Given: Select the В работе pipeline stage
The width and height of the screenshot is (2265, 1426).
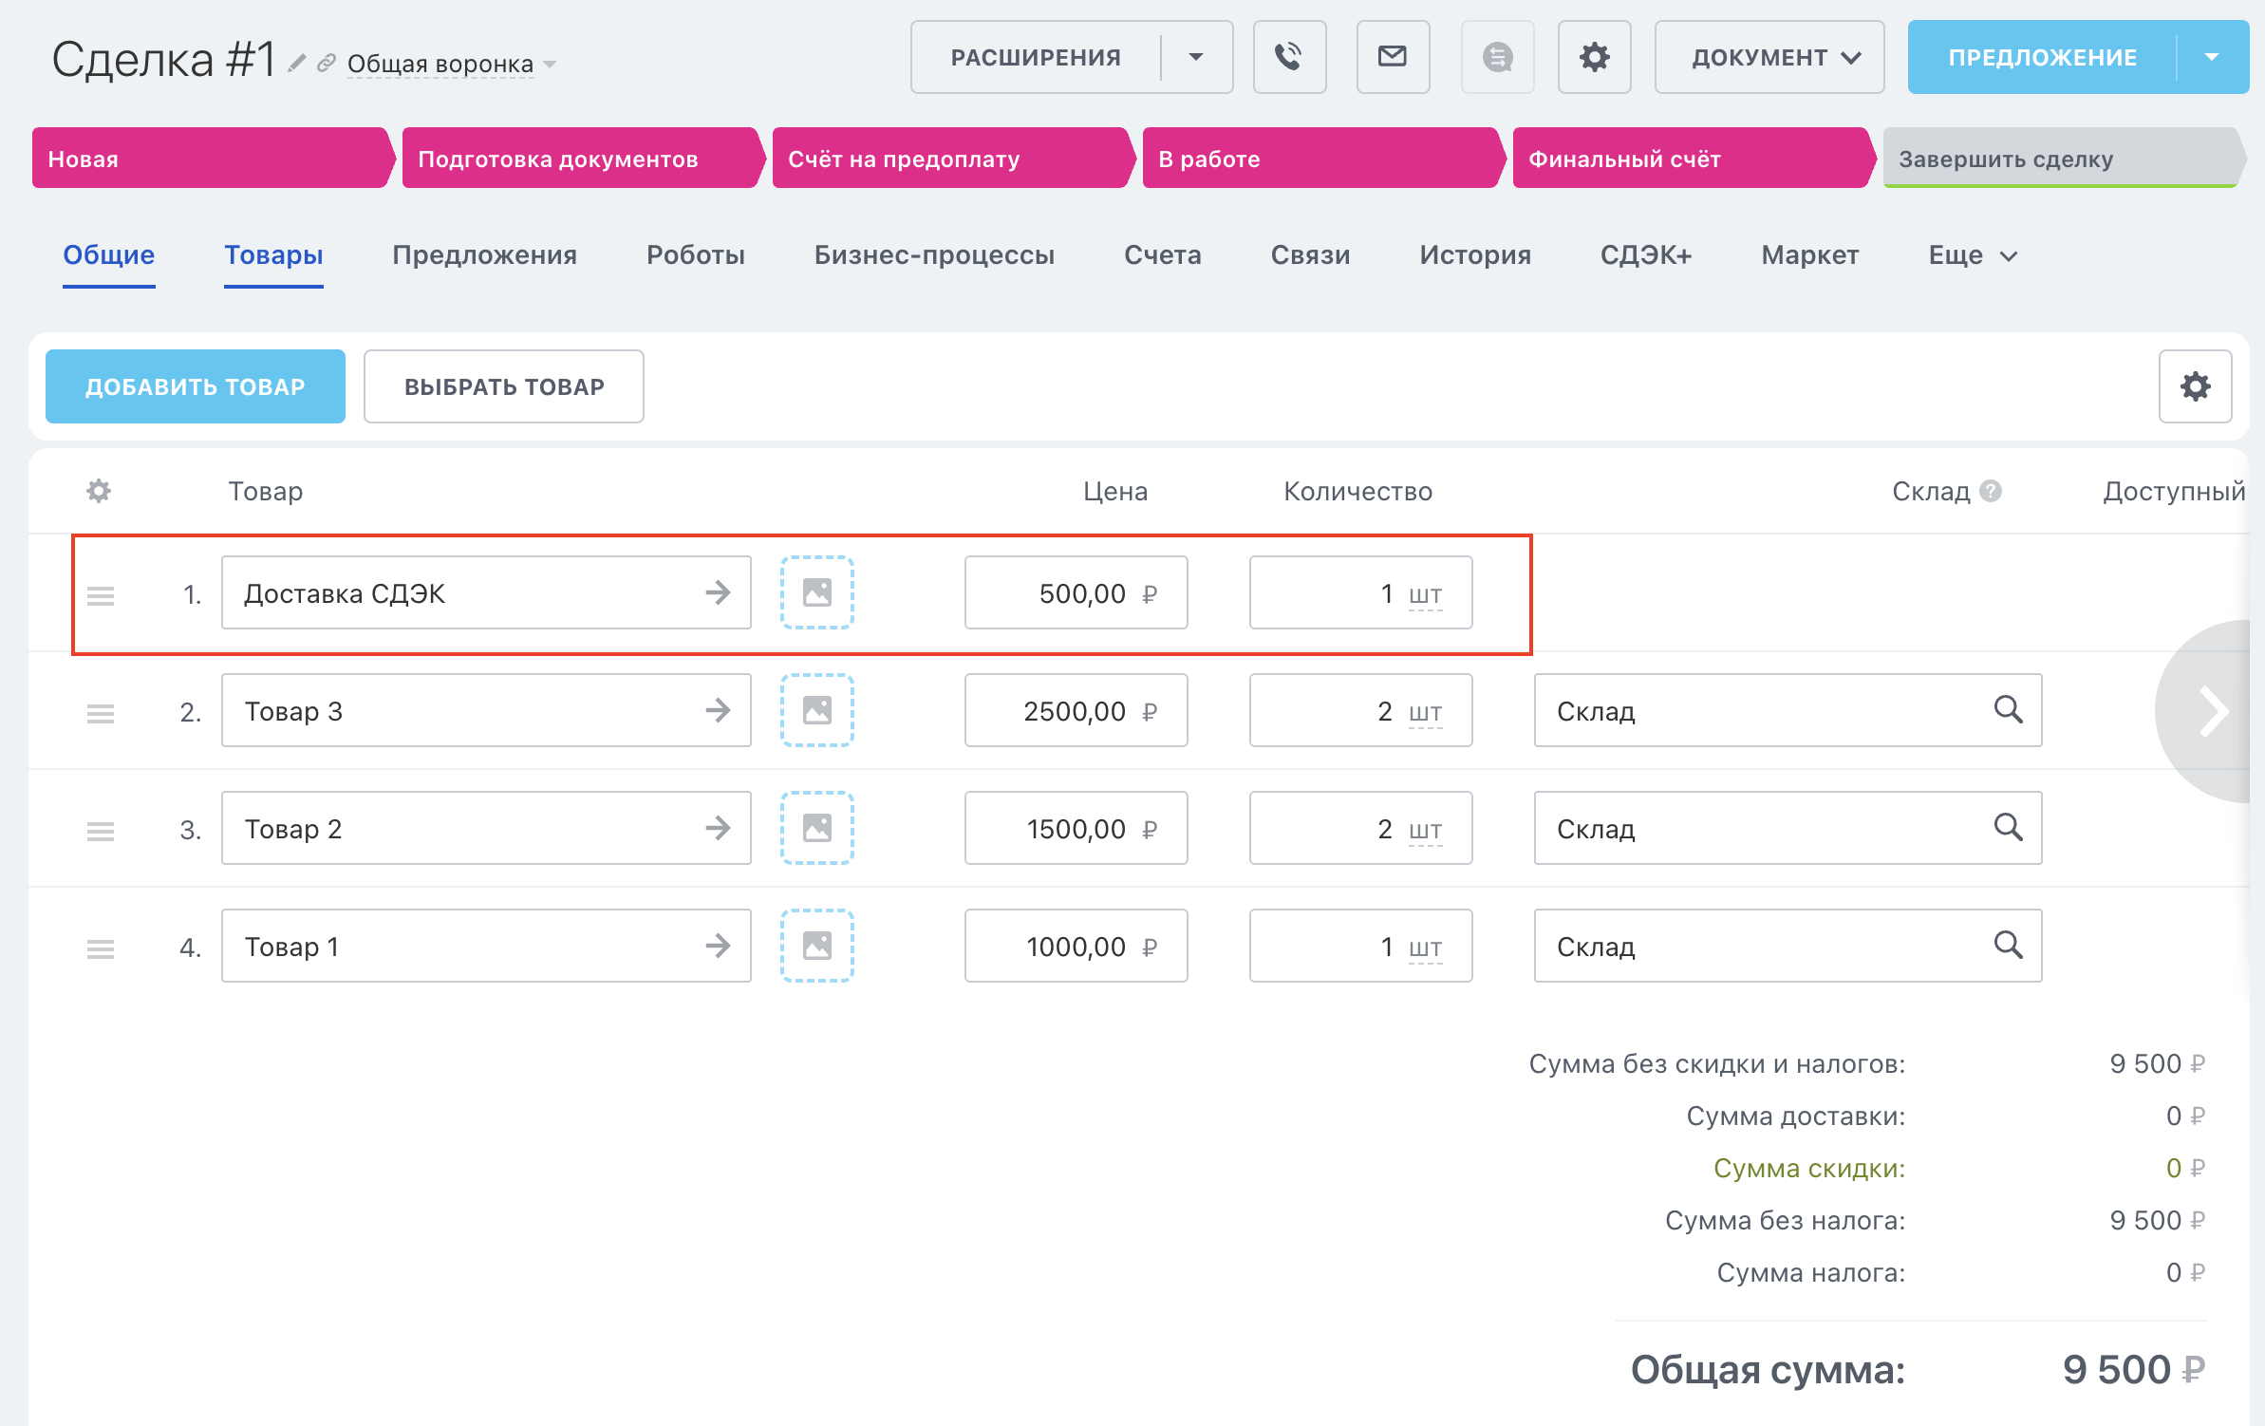Looking at the screenshot, I should 1320,159.
